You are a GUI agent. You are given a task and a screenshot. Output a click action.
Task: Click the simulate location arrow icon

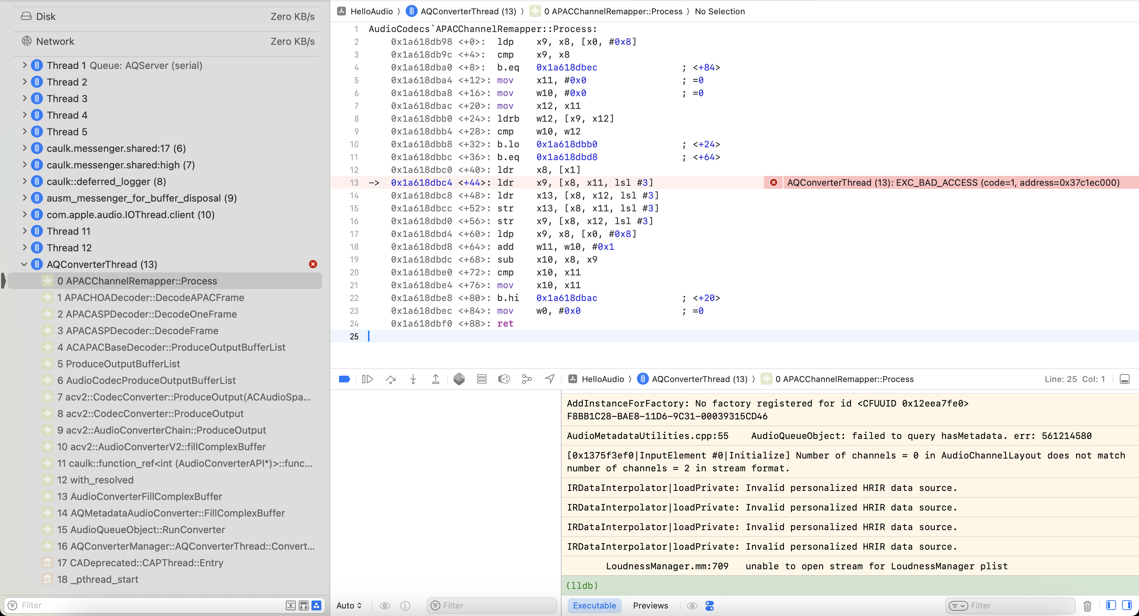tap(550, 379)
